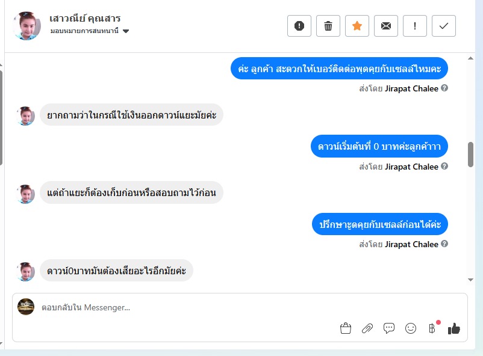Send a thumbs-up like
The height and width of the screenshot is (356, 483).
coord(454,328)
